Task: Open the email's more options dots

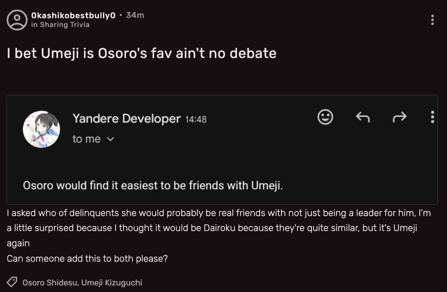Action: point(432,117)
